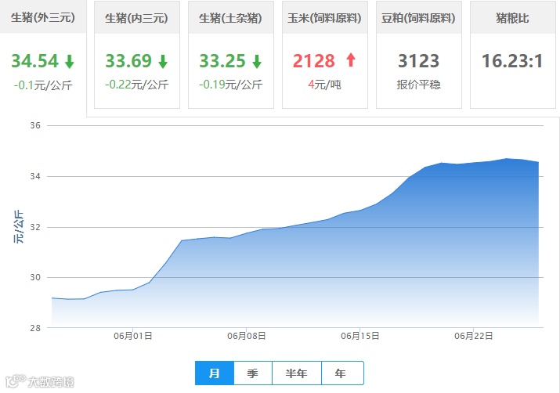Click the 28 y-axis label

click(x=35, y=328)
